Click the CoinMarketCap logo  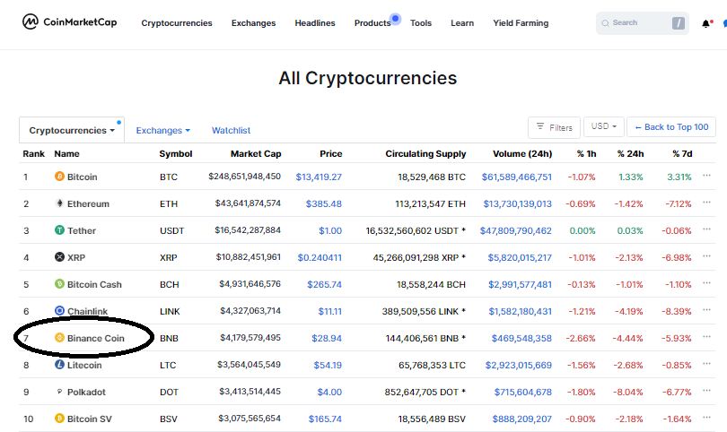(69, 22)
